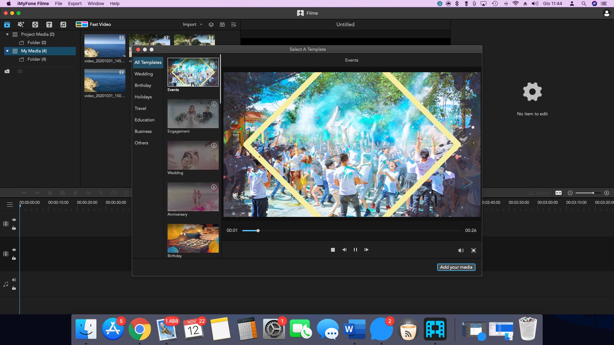The width and height of the screenshot is (614, 345).
Task: Mute the audio track
Action: tap(14, 280)
